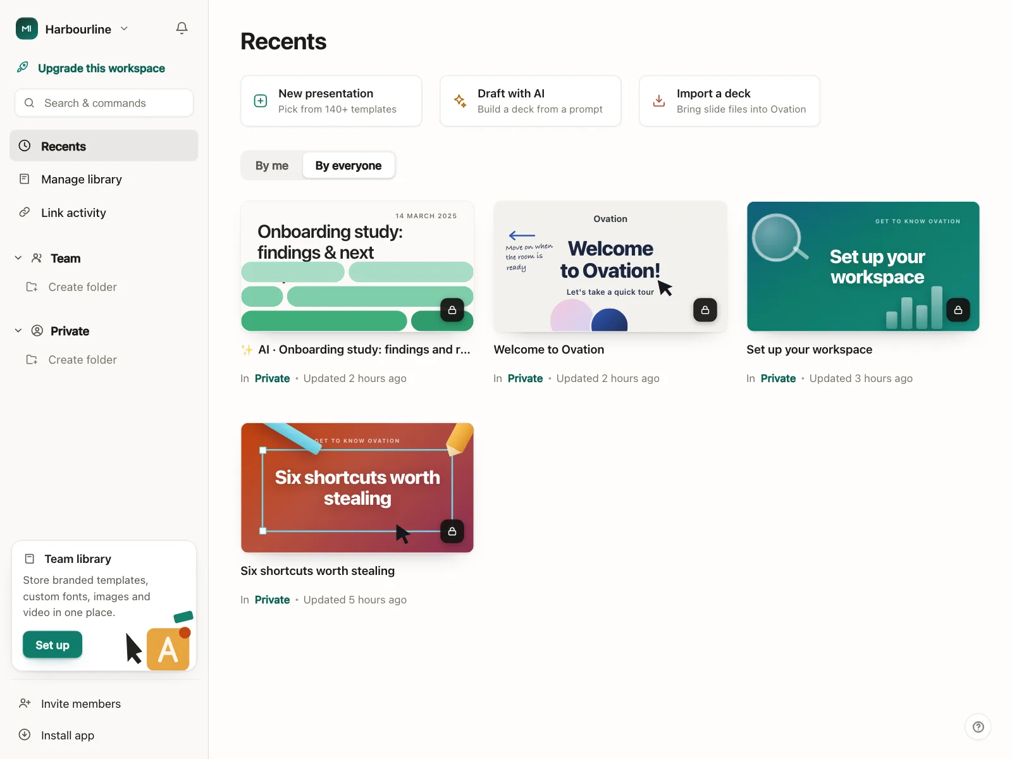The height and width of the screenshot is (759, 1012).
Task: Click Draft with AI card
Action: (x=531, y=101)
